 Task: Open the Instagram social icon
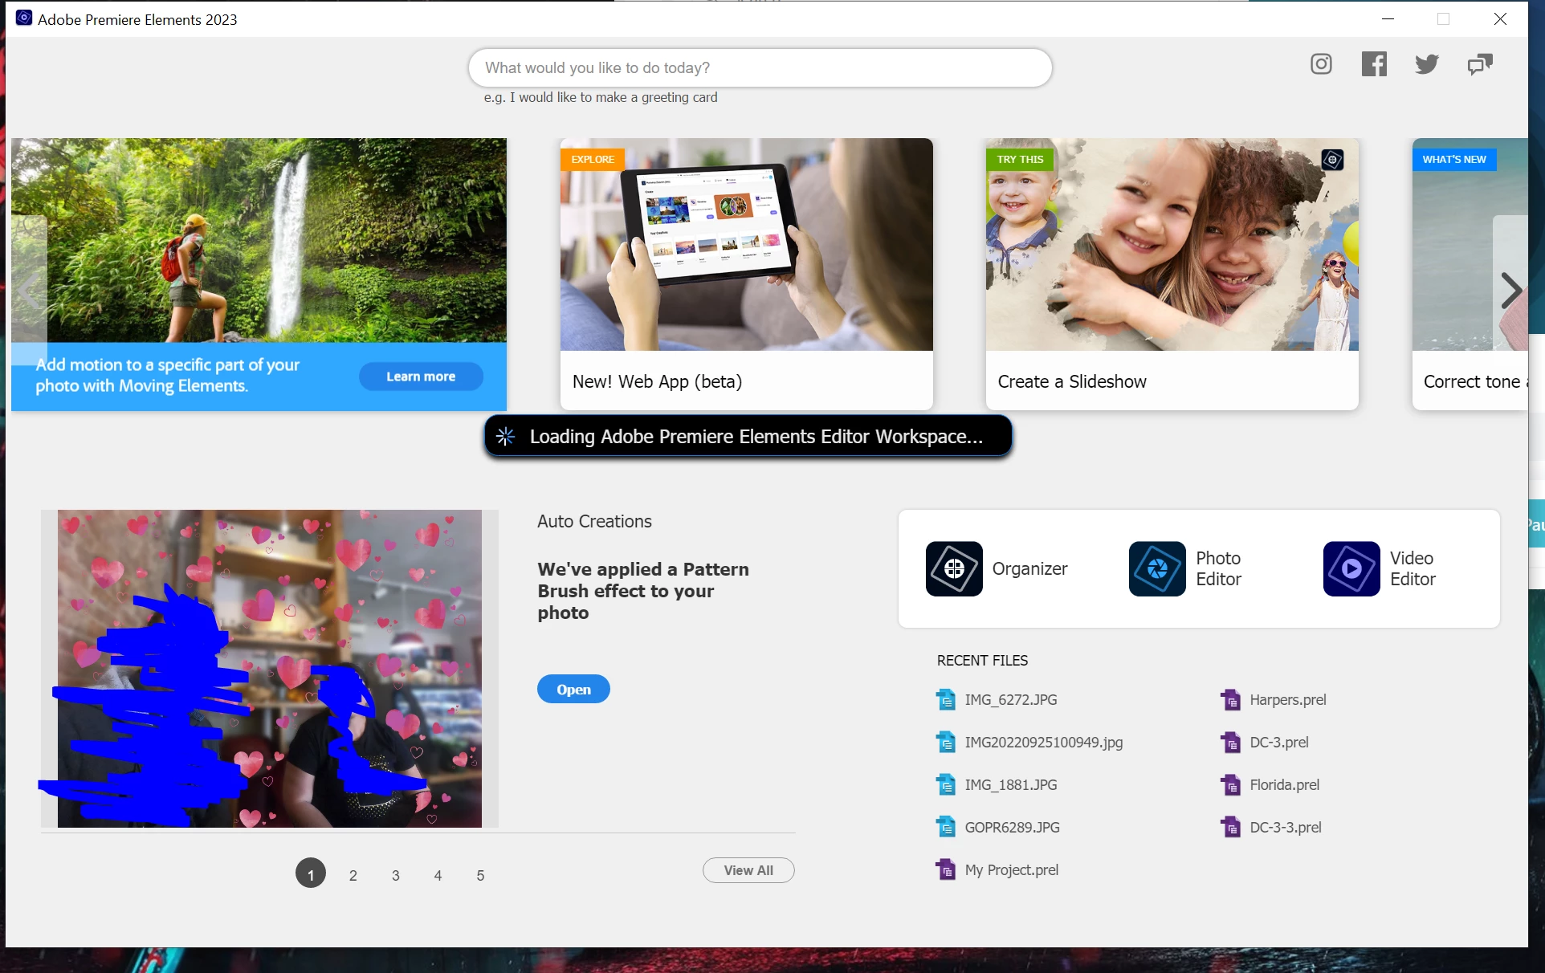click(1321, 64)
